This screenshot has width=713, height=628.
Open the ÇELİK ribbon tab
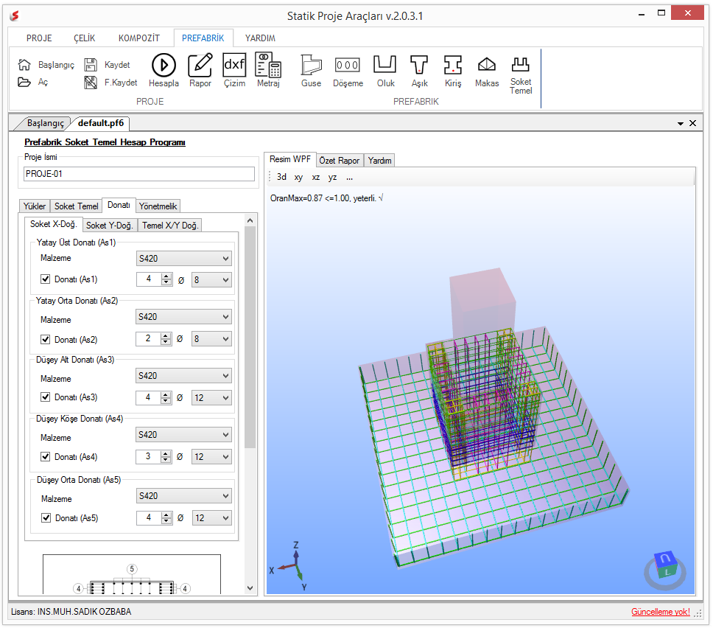click(85, 38)
